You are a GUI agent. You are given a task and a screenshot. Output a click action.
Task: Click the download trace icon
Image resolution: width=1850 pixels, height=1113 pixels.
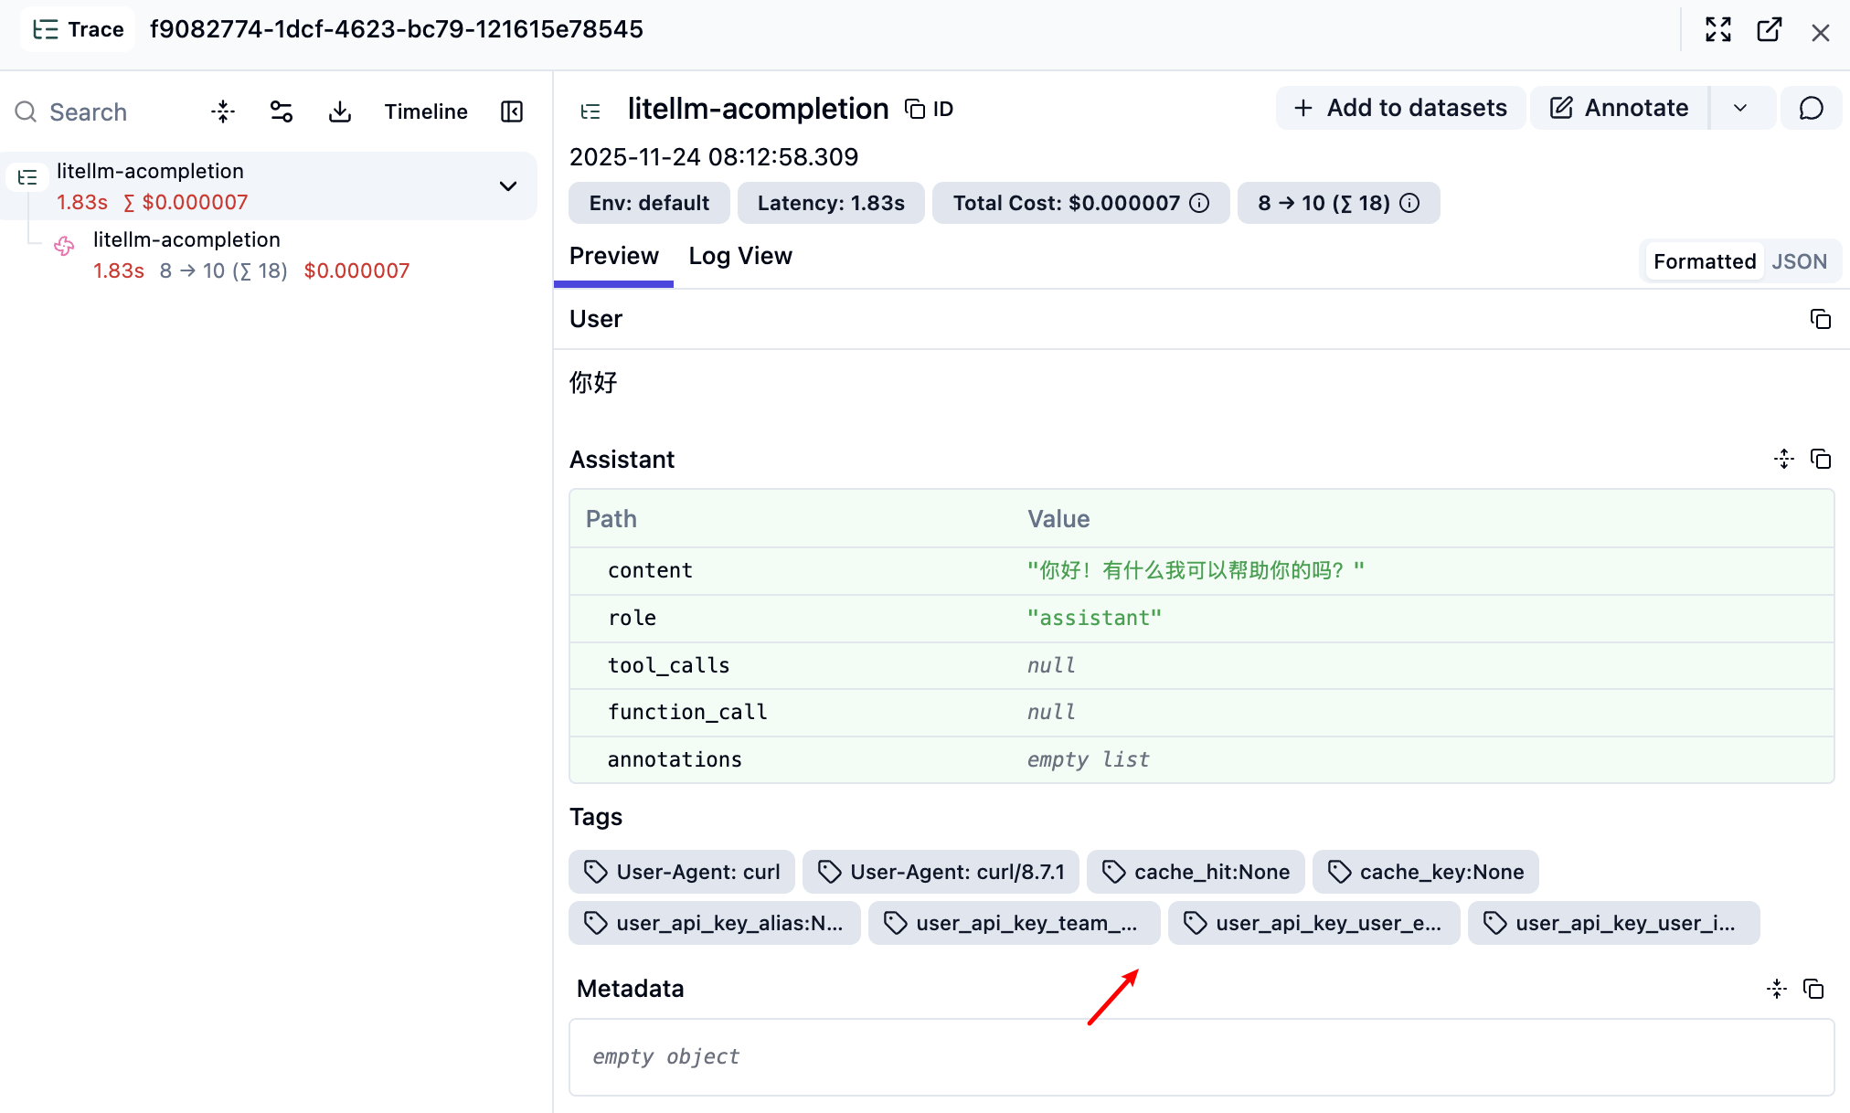point(339,111)
